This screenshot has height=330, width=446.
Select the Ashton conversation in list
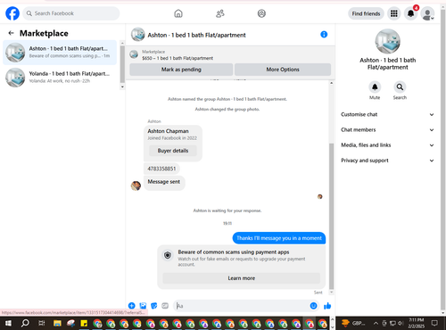point(60,53)
